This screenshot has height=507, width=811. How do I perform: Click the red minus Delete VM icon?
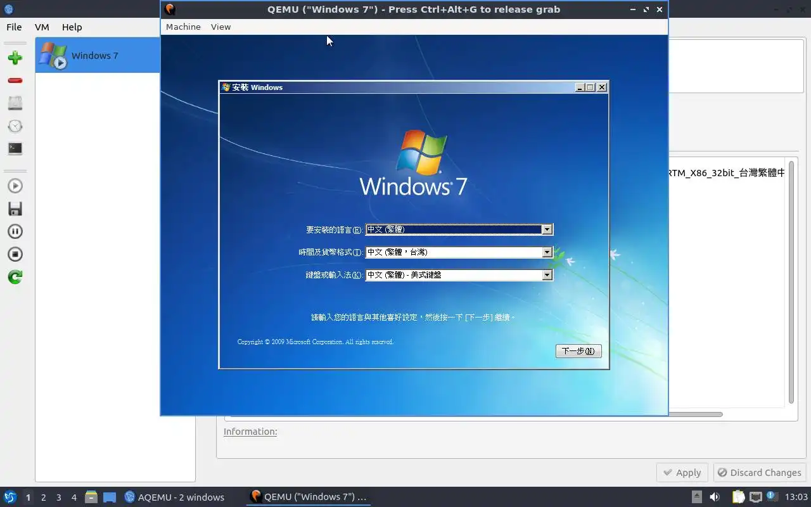pyautogui.click(x=15, y=80)
